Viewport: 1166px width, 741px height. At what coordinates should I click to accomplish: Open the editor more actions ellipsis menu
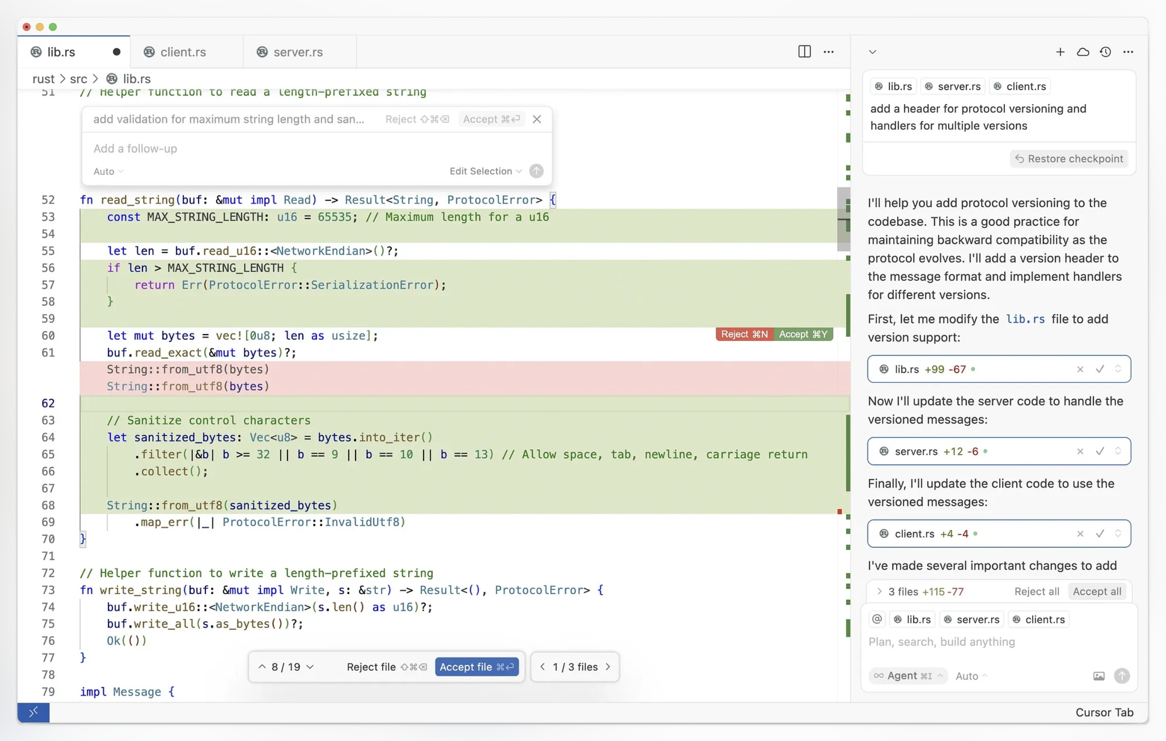click(829, 52)
